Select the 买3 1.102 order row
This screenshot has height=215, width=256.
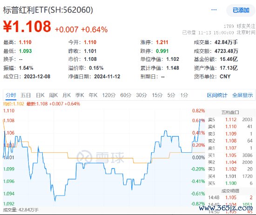(x=230, y=169)
